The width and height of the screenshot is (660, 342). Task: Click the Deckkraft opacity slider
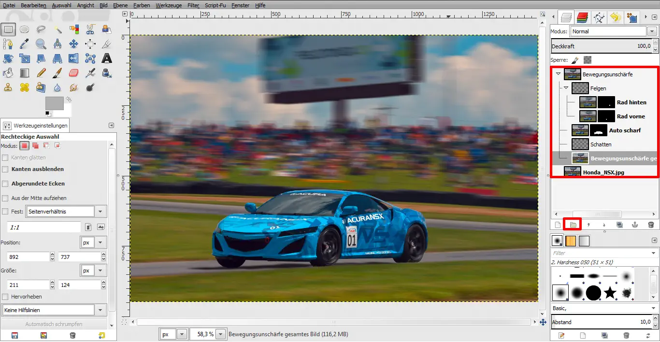click(x=602, y=46)
